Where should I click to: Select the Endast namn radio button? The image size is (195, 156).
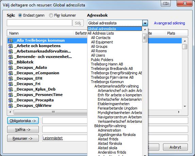(20, 15)
